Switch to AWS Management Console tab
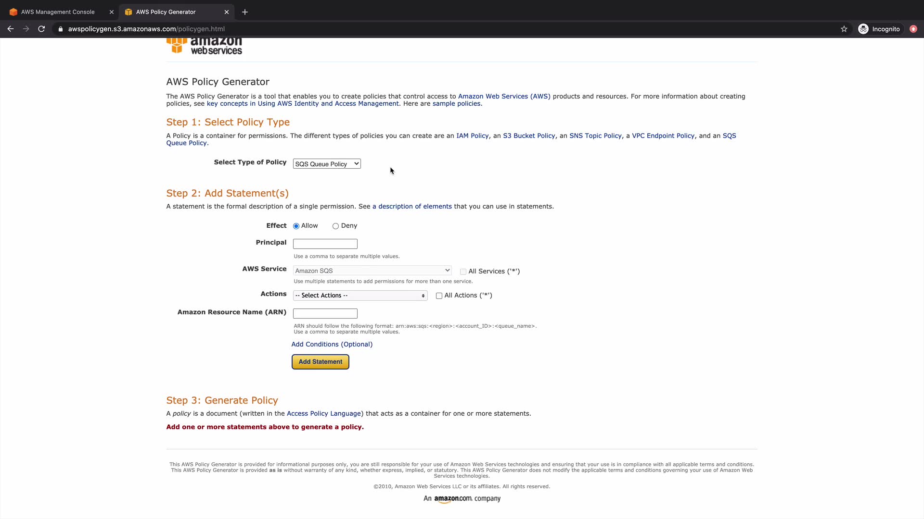 [x=58, y=12]
